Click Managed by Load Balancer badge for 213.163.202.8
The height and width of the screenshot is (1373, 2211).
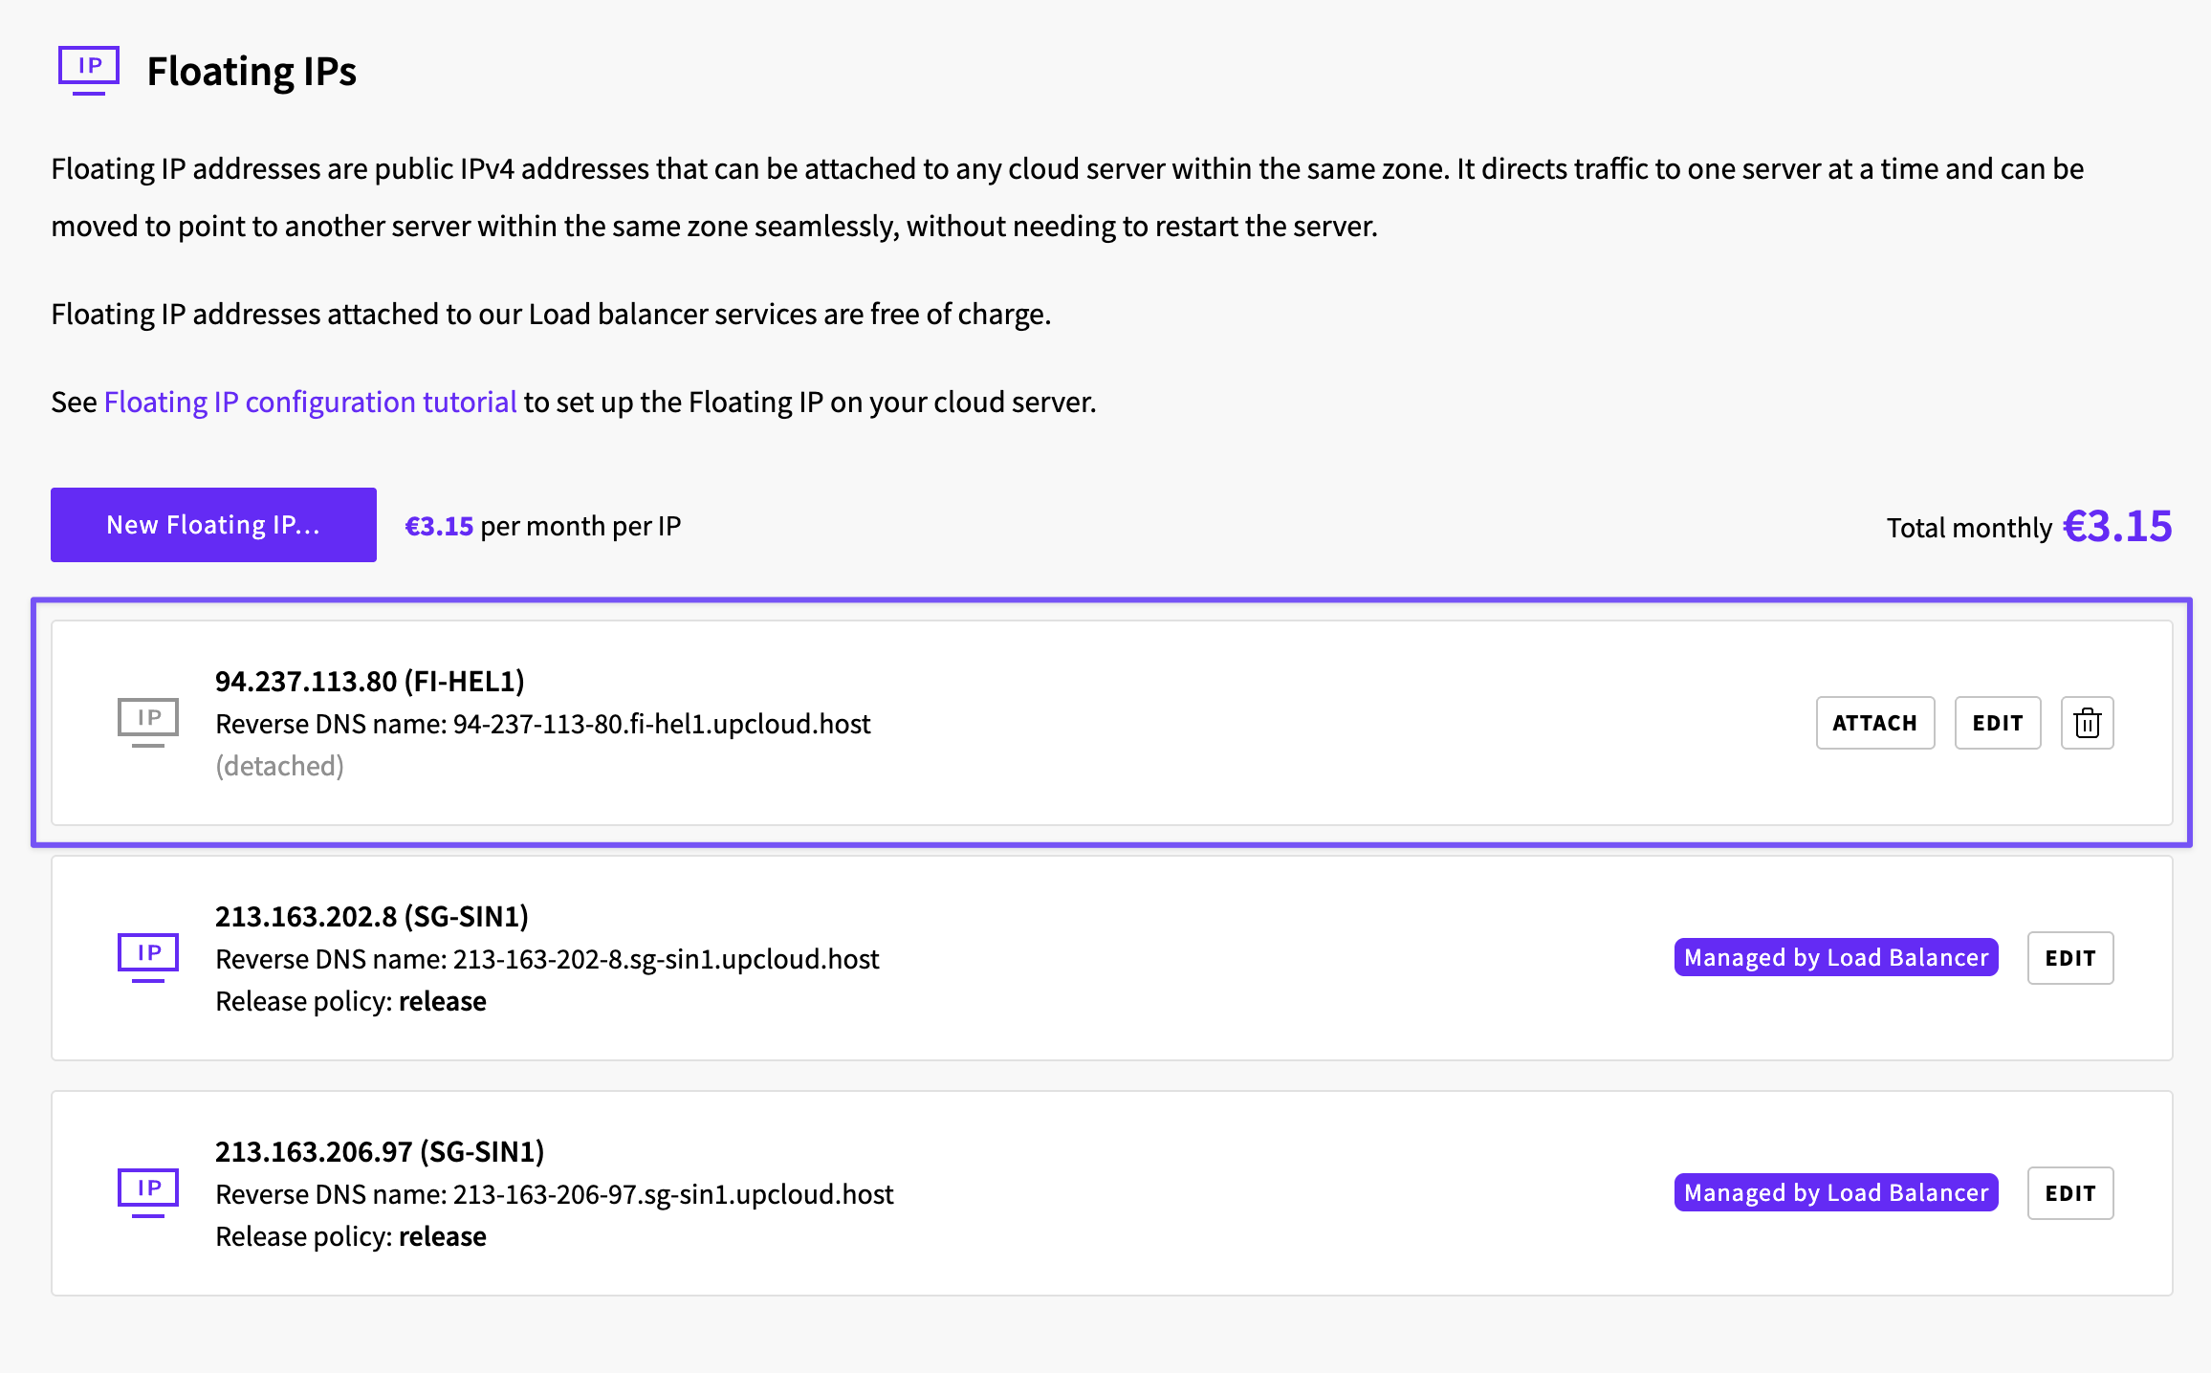[x=1836, y=957]
